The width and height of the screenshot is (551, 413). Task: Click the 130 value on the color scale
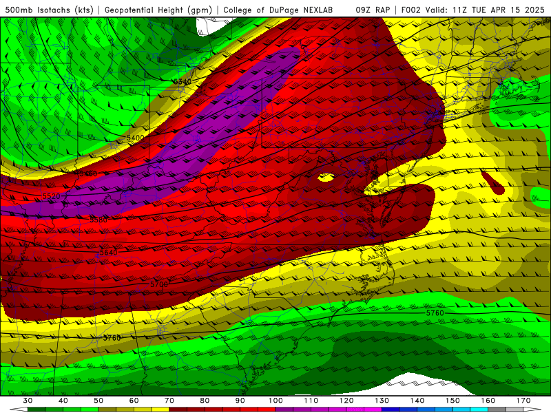382,401
